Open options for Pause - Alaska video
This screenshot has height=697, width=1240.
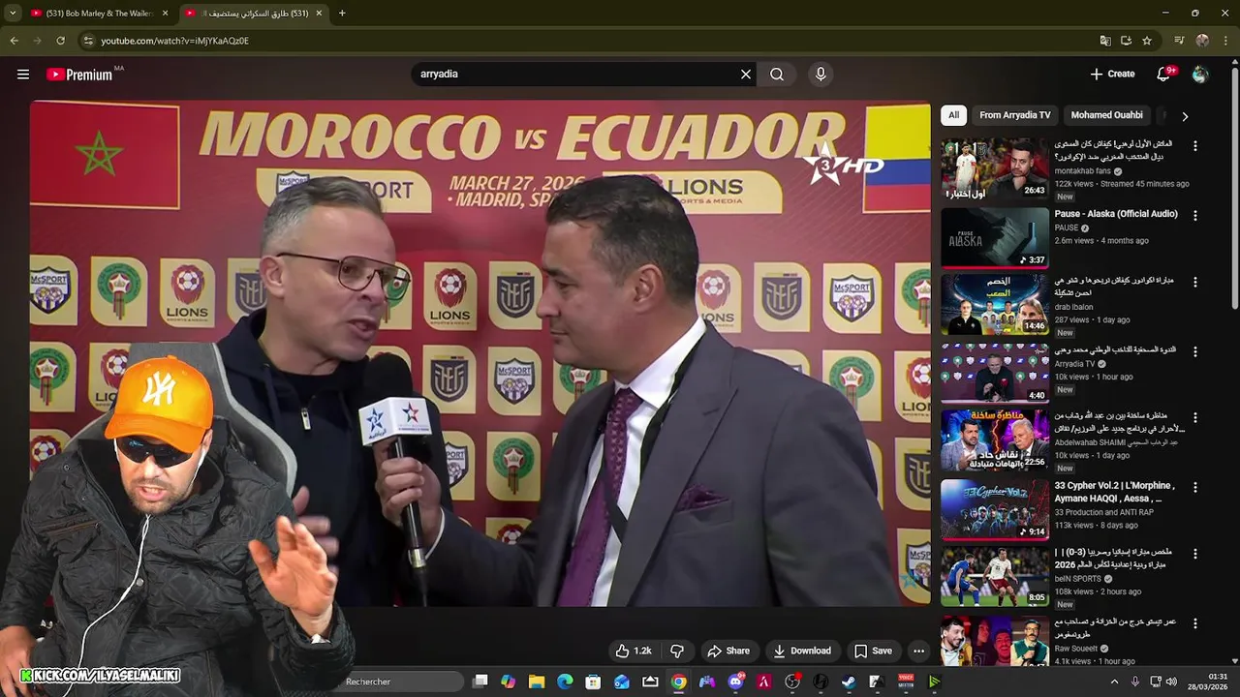1194,215
